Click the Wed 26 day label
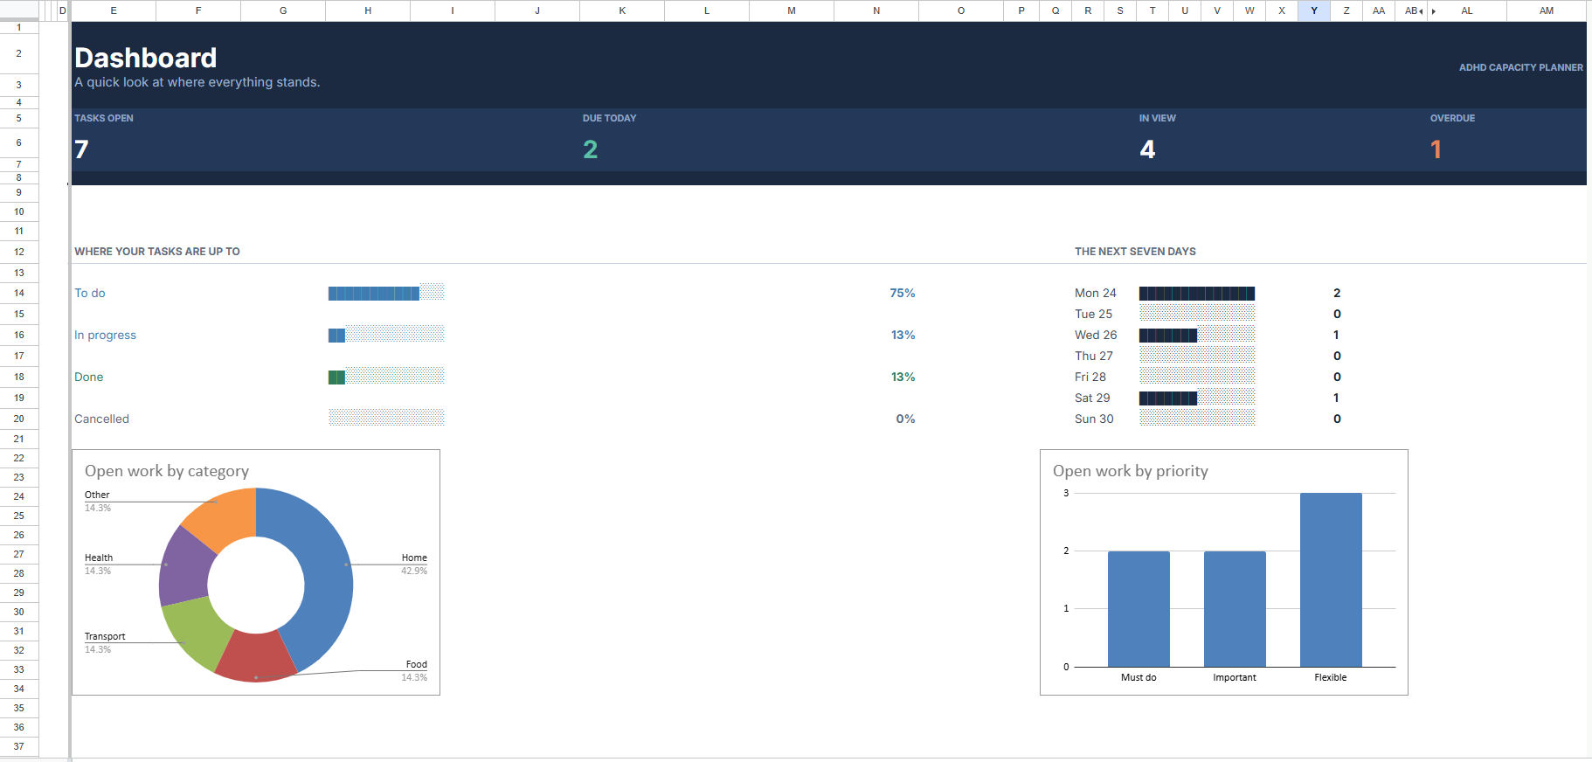This screenshot has width=1592, height=762. tap(1096, 335)
